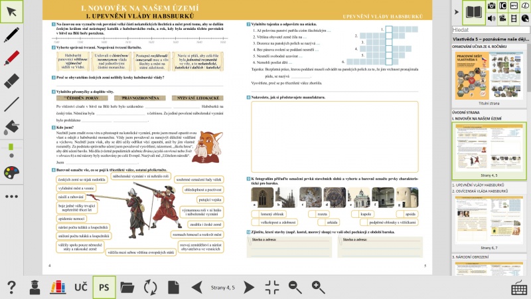531x299 pixels.
Task: Select the straight line tool
Action: coord(11,104)
